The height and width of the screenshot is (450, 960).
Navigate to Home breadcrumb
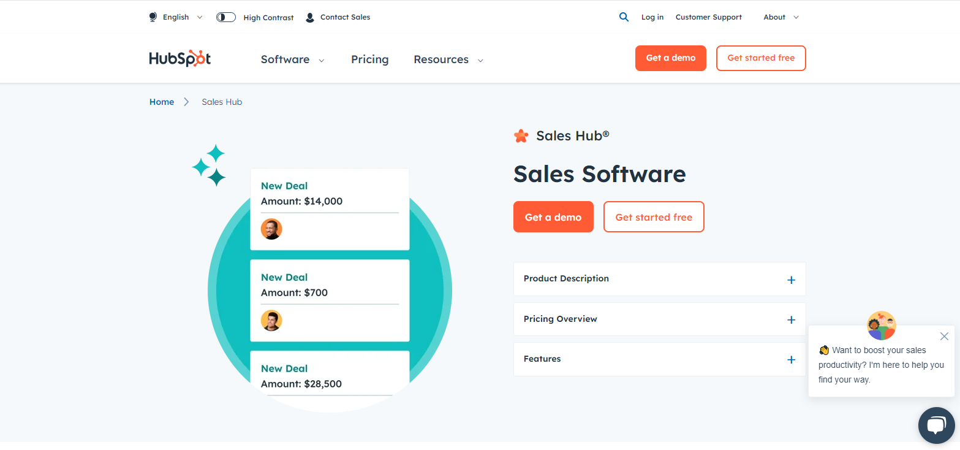162,102
